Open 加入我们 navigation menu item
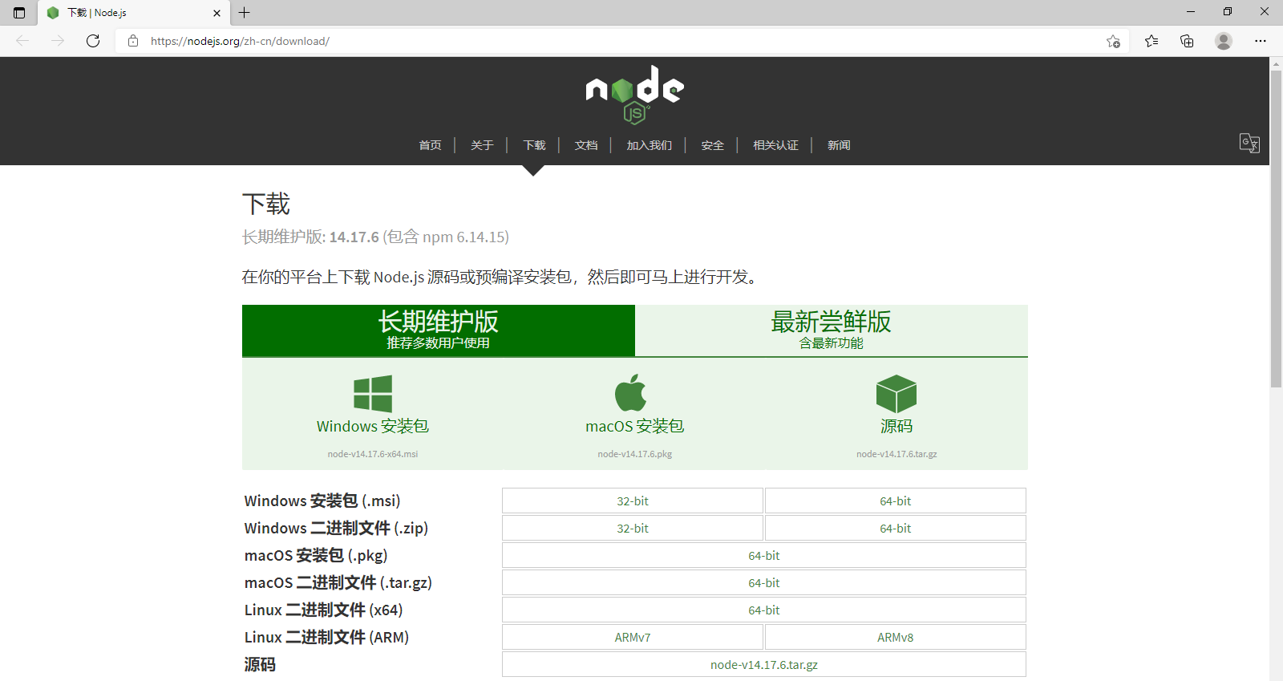 pyautogui.click(x=650, y=145)
